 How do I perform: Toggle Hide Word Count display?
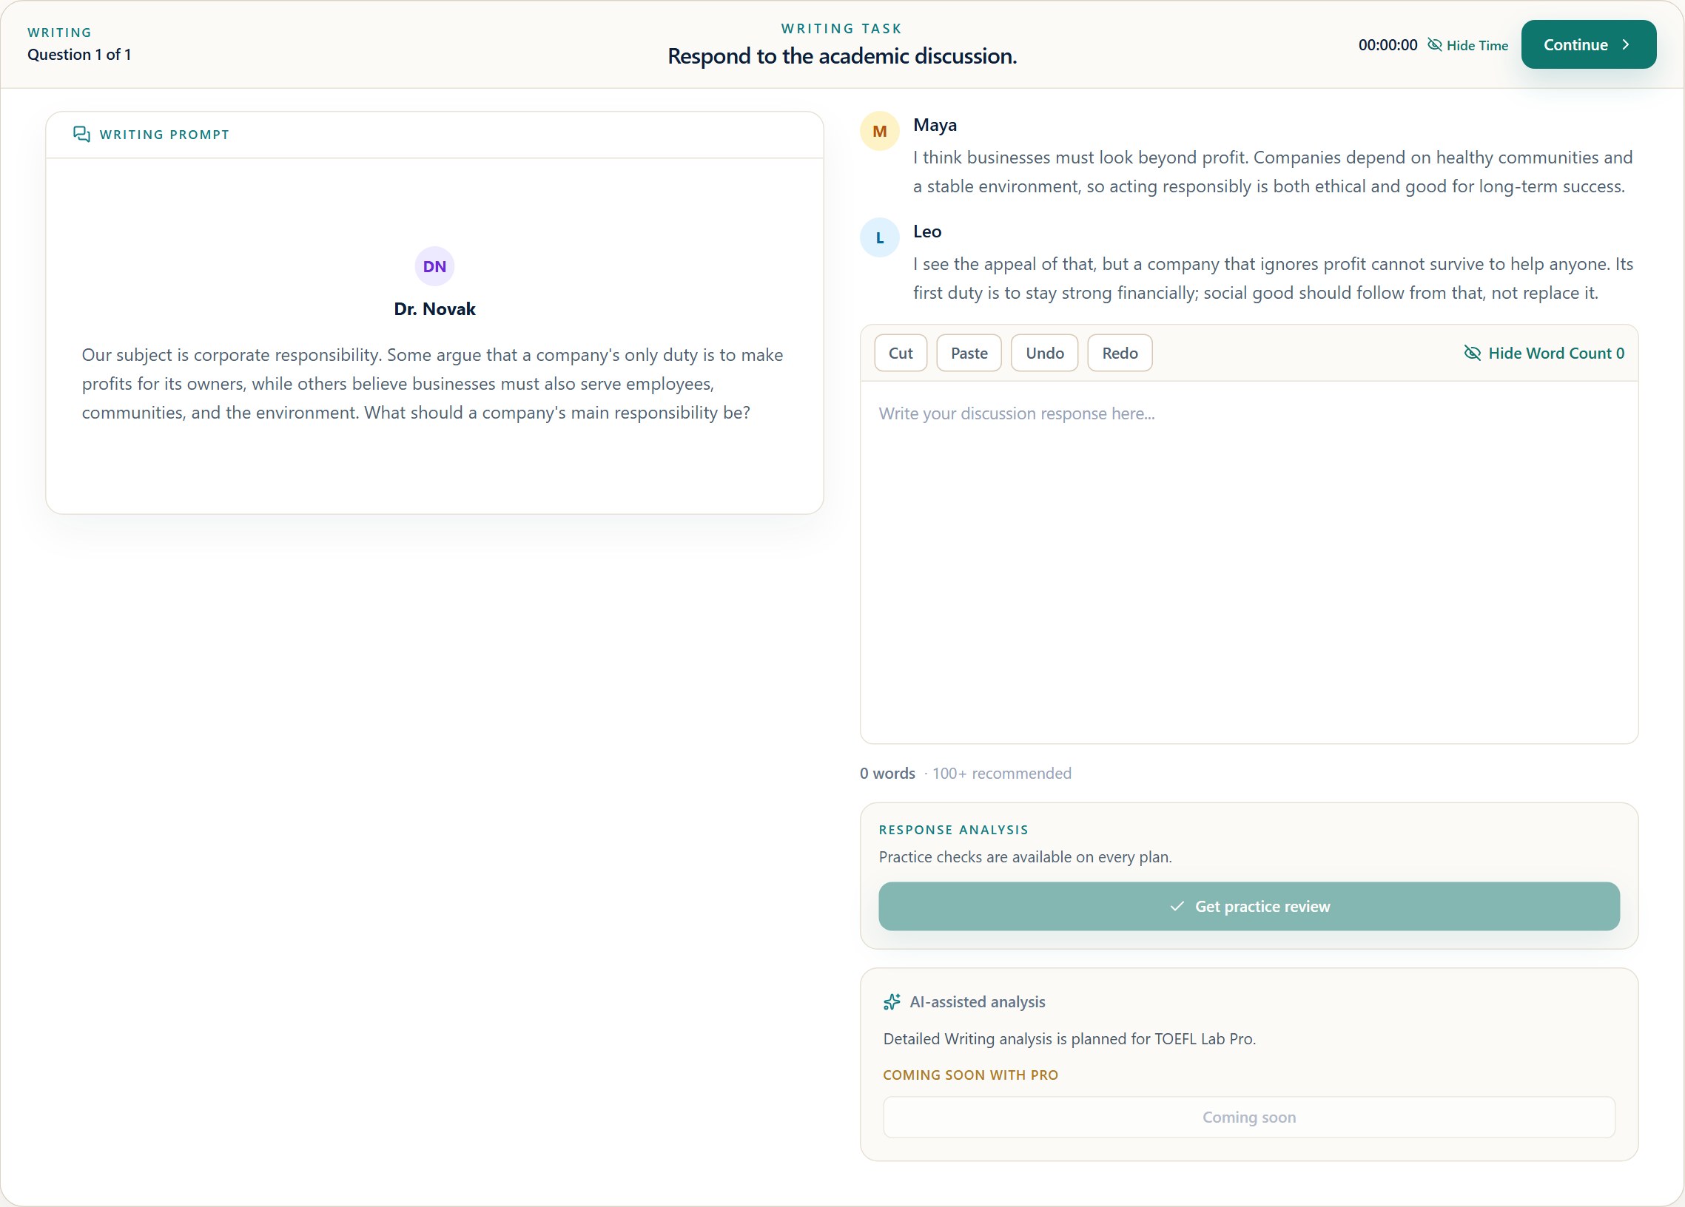pos(1544,354)
